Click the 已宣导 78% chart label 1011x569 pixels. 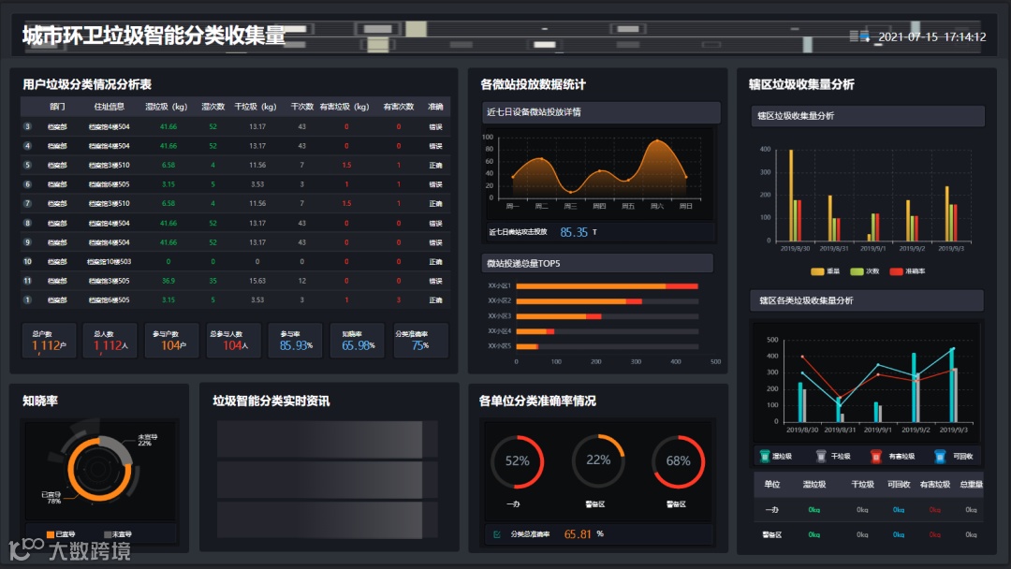51,498
